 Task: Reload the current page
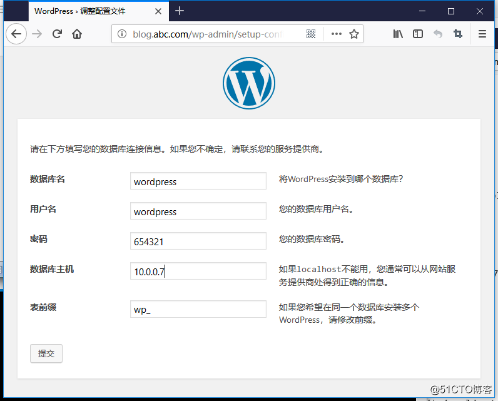click(57, 34)
